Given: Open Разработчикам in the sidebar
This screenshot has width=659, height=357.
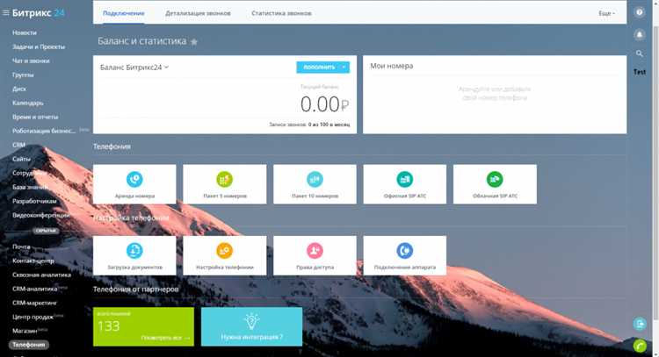Looking at the screenshot, I should click(x=34, y=201).
